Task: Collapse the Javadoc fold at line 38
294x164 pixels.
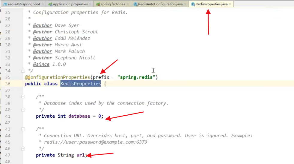Action: pos(23,96)
